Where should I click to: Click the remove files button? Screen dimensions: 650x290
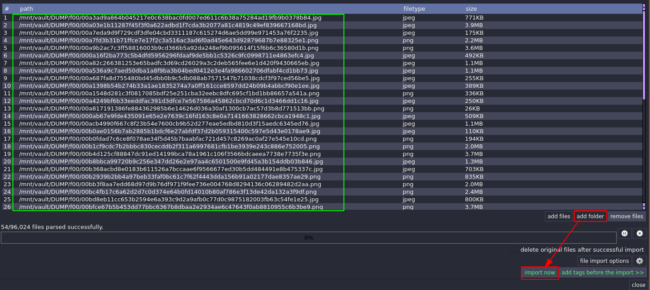[627, 216]
